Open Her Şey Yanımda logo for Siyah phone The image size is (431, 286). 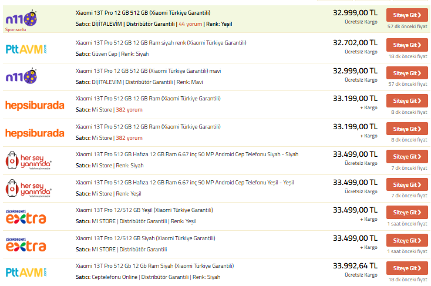click(28, 160)
